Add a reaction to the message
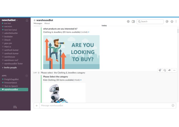The height and width of the screenshot is (127, 179). coord(160,70)
